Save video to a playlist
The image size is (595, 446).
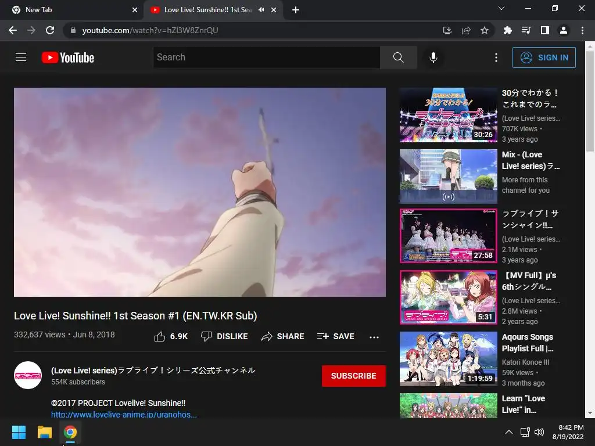tap(335, 336)
